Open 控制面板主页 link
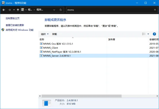The width and height of the screenshot is (159, 109). pyautogui.click(x=13, y=18)
